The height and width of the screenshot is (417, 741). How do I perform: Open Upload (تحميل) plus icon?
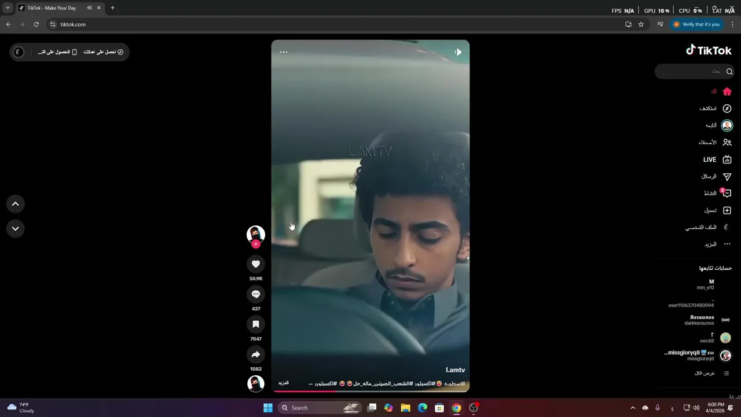tap(718, 210)
